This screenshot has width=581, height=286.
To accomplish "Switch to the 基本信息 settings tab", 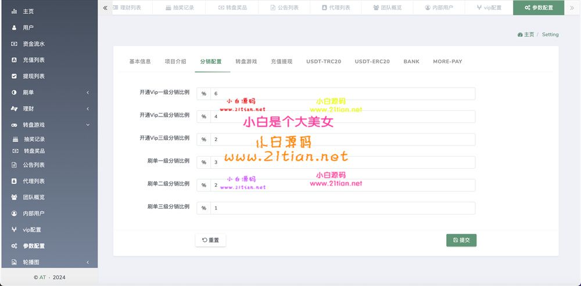I will [x=140, y=61].
